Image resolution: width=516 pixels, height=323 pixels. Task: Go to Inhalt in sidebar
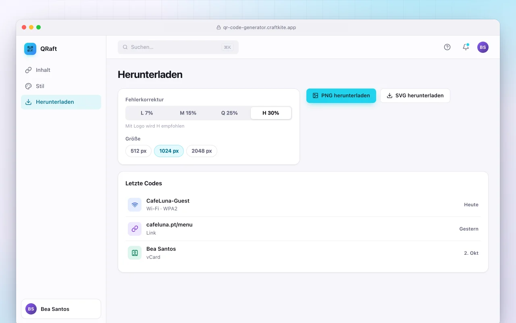(x=61, y=70)
